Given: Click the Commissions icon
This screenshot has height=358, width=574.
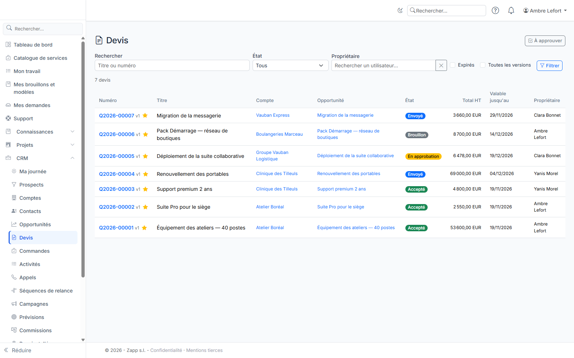Looking at the screenshot, I should click(14, 330).
